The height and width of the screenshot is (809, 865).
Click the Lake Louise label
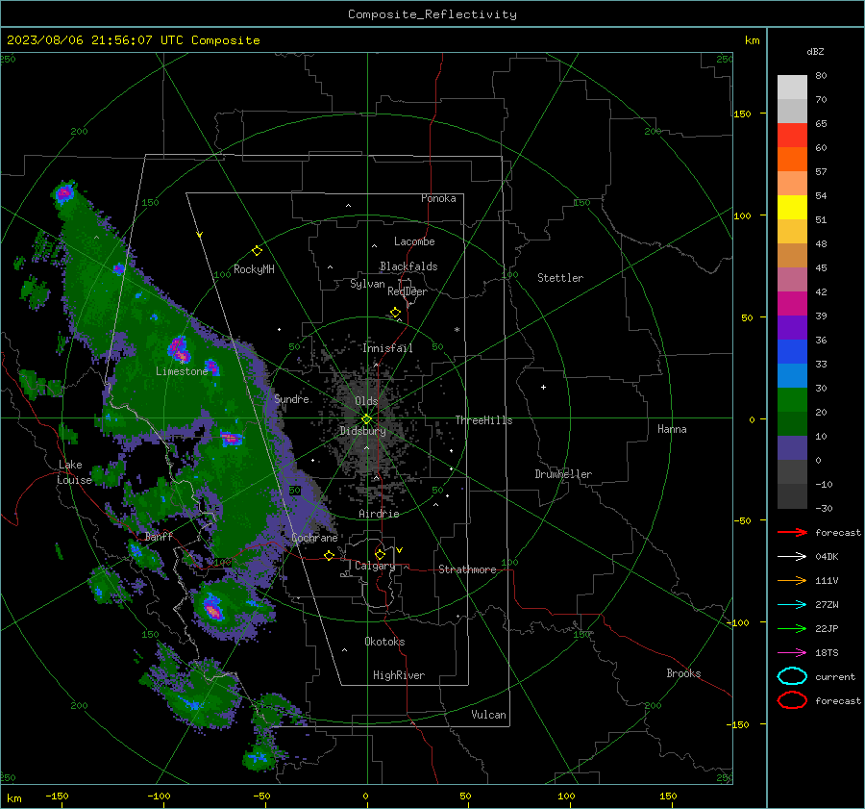[74, 472]
